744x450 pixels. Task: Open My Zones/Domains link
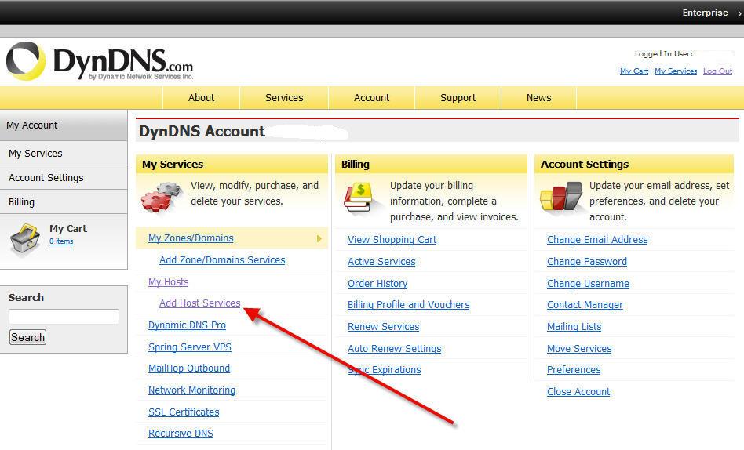[191, 238]
